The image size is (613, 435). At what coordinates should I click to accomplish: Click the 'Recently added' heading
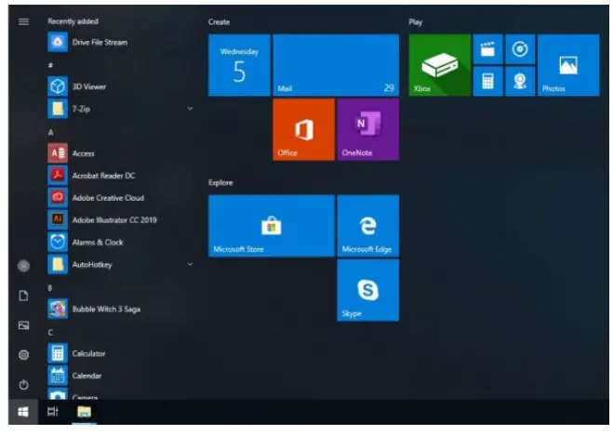point(73,21)
